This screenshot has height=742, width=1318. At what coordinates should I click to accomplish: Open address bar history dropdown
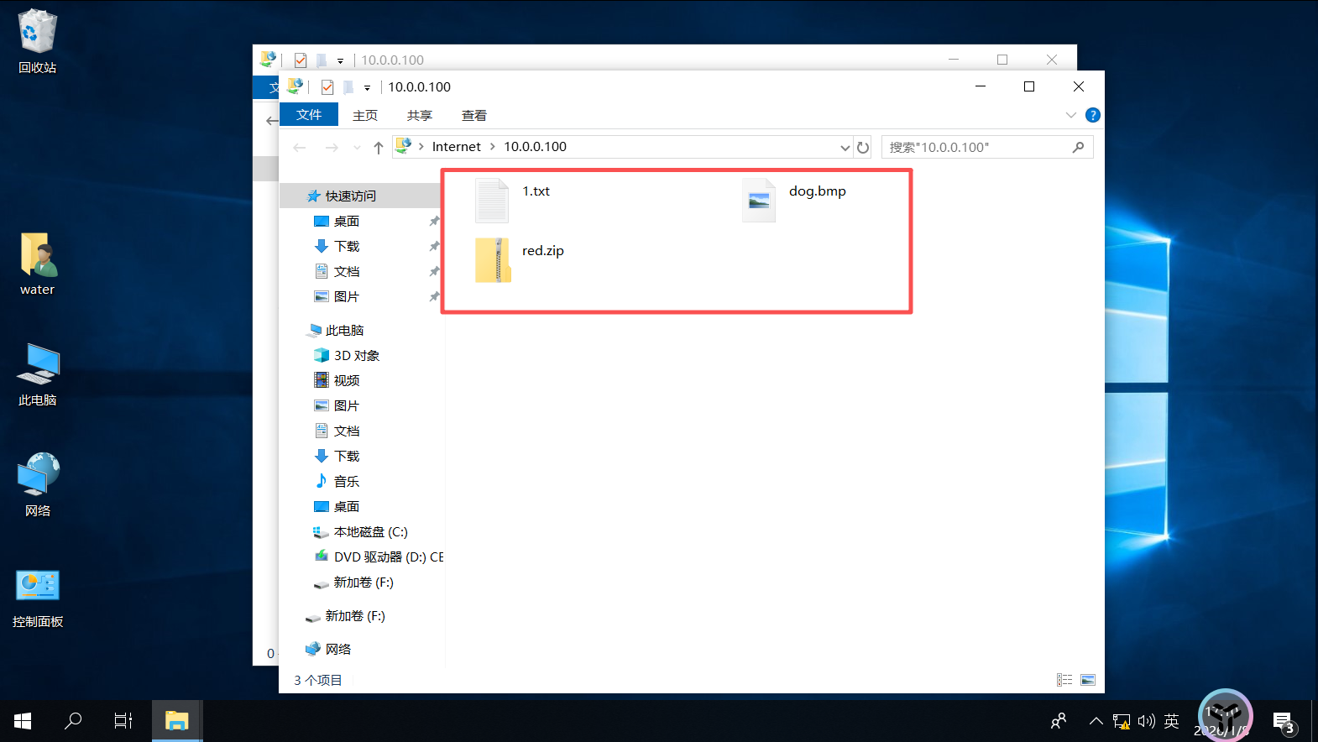(x=845, y=148)
